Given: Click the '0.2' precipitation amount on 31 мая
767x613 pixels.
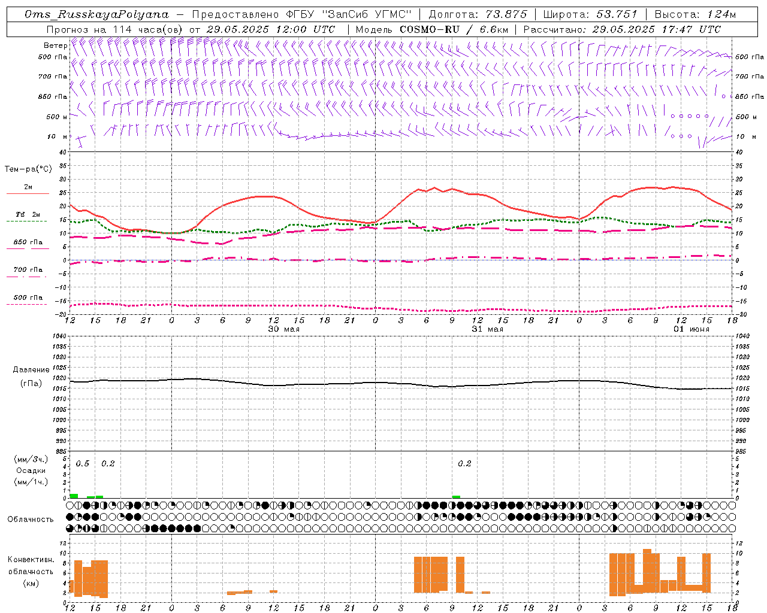Looking at the screenshot, I should [464, 464].
